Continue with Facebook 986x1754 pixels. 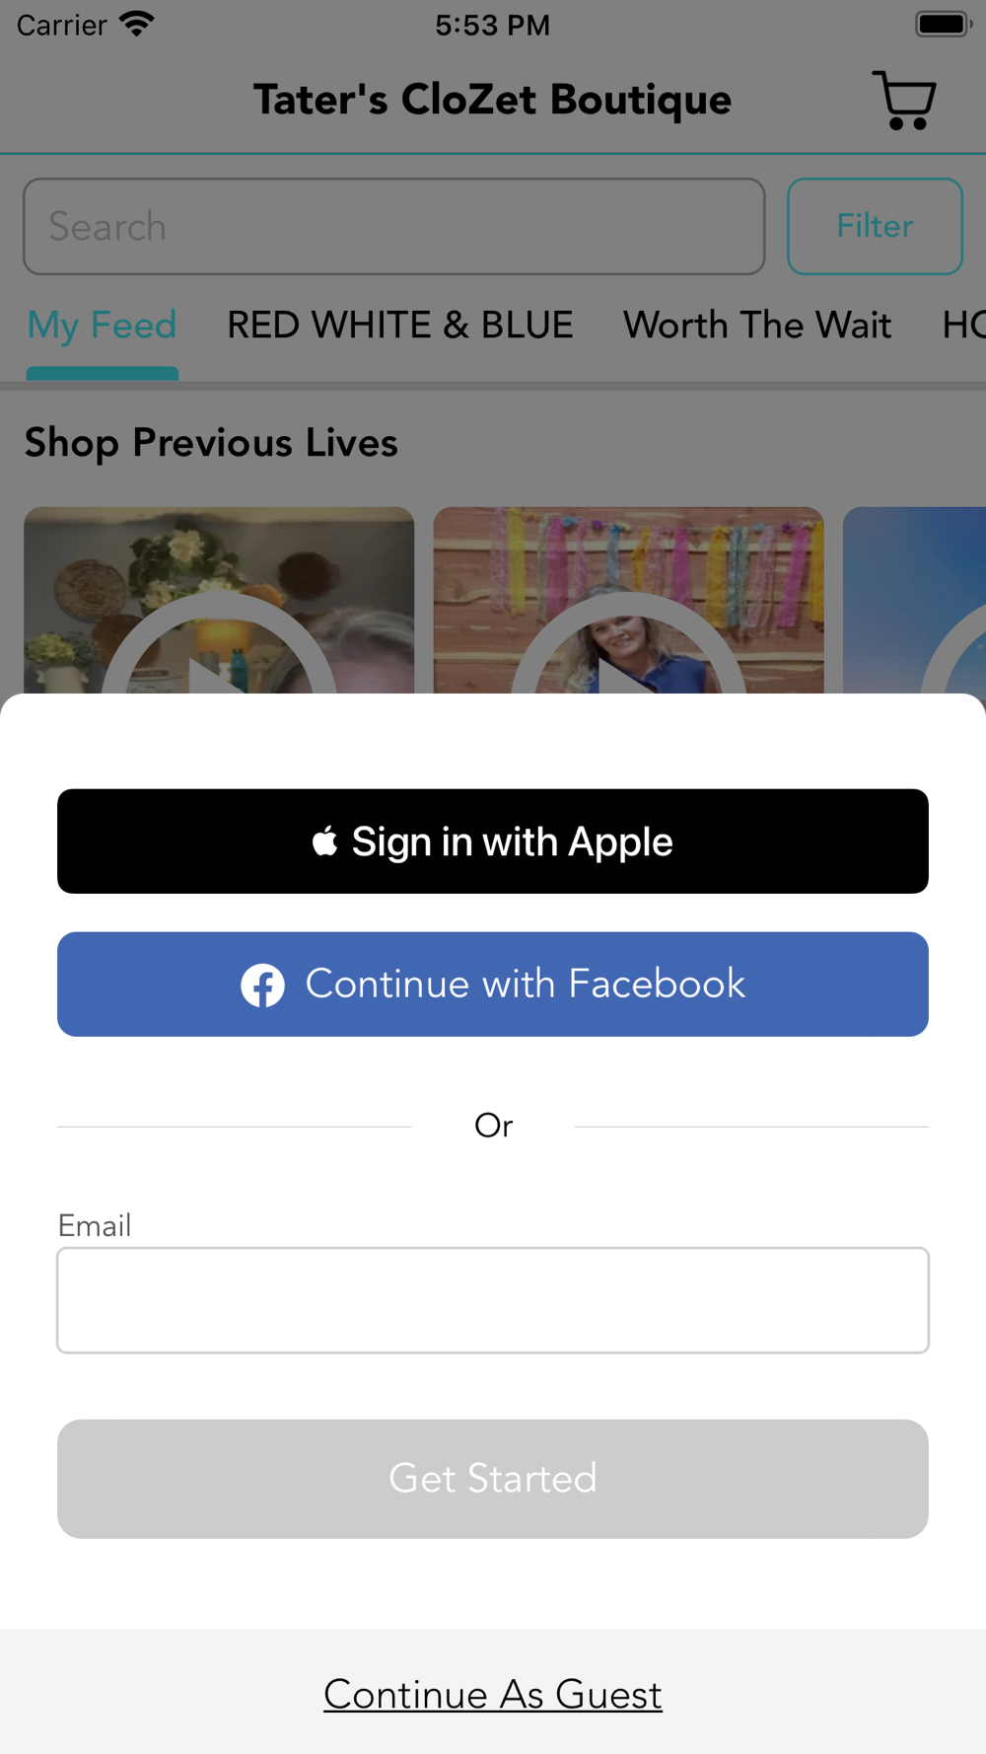click(x=493, y=985)
